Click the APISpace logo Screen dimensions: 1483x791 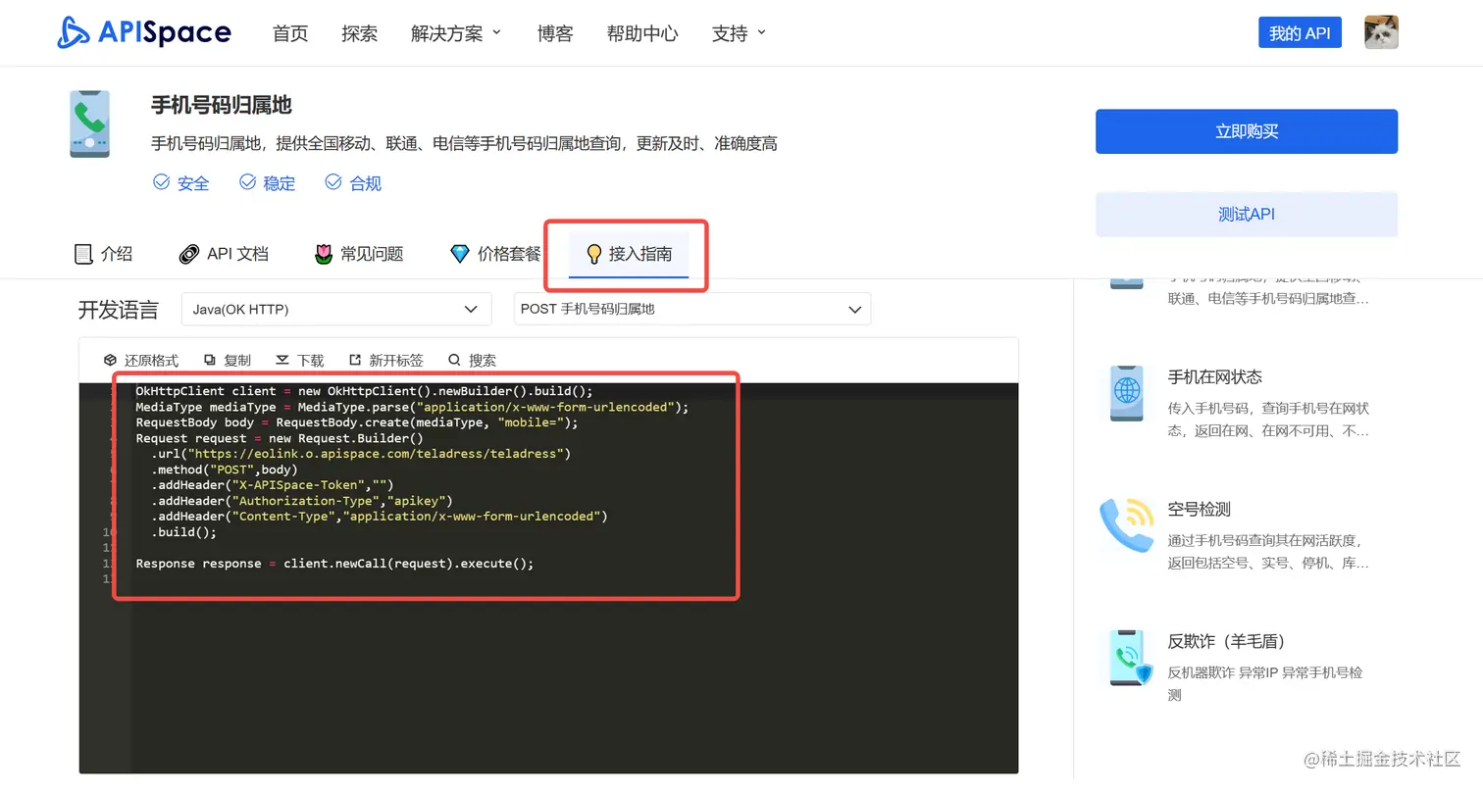(x=144, y=32)
